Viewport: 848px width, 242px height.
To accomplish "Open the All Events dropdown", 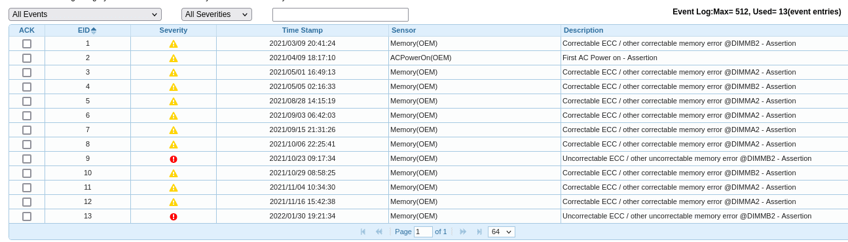I will coord(85,14).
